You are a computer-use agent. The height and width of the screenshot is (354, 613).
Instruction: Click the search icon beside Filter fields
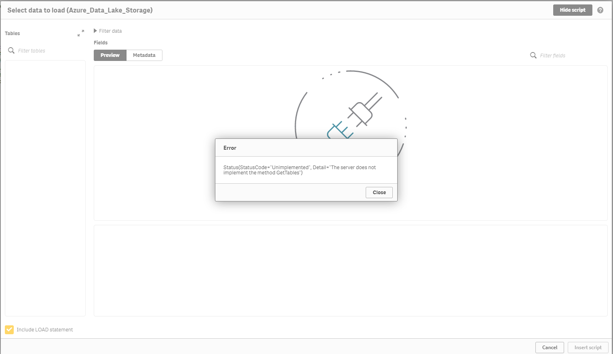tap(533, 55)
